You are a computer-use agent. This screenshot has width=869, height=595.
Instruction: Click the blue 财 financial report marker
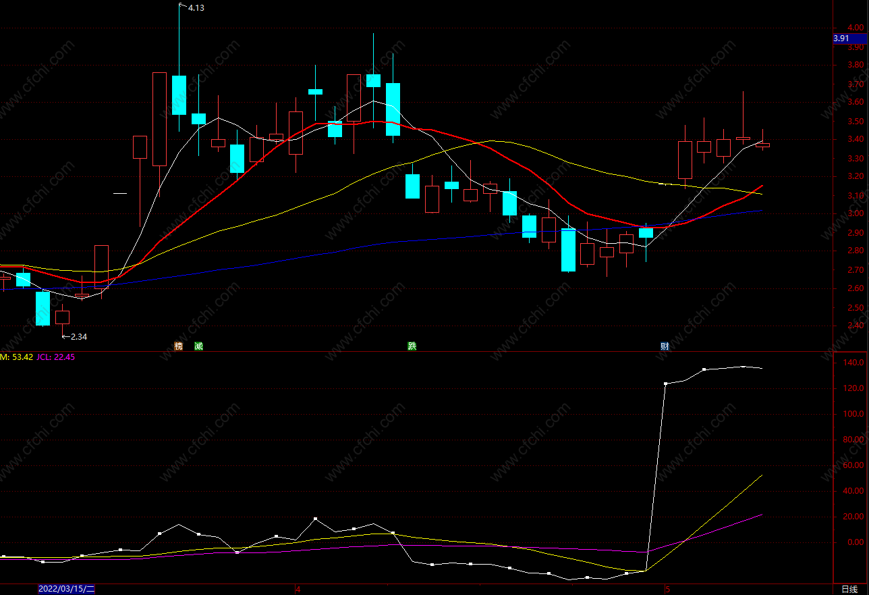665,346
